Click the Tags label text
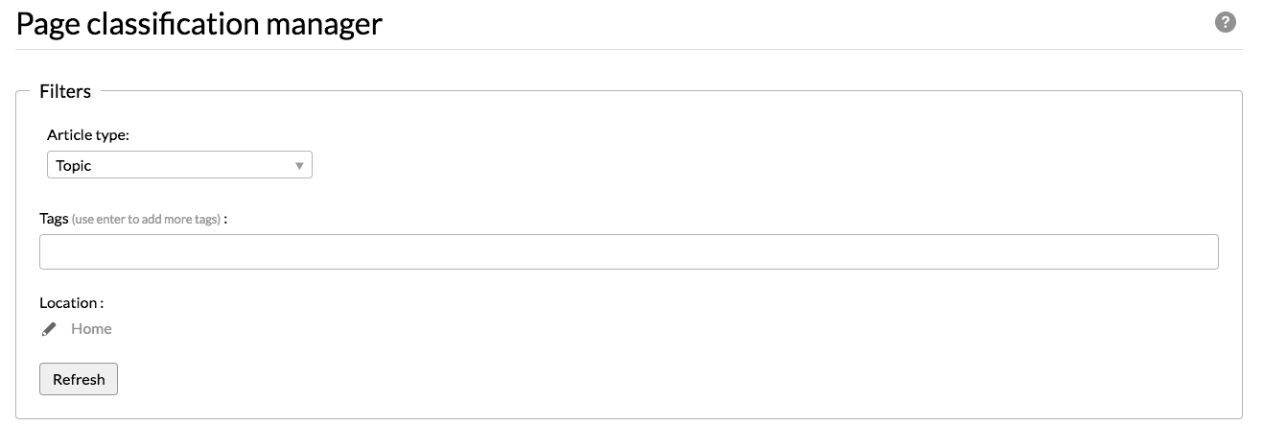1263x426 pixels. tap(54, 218)
